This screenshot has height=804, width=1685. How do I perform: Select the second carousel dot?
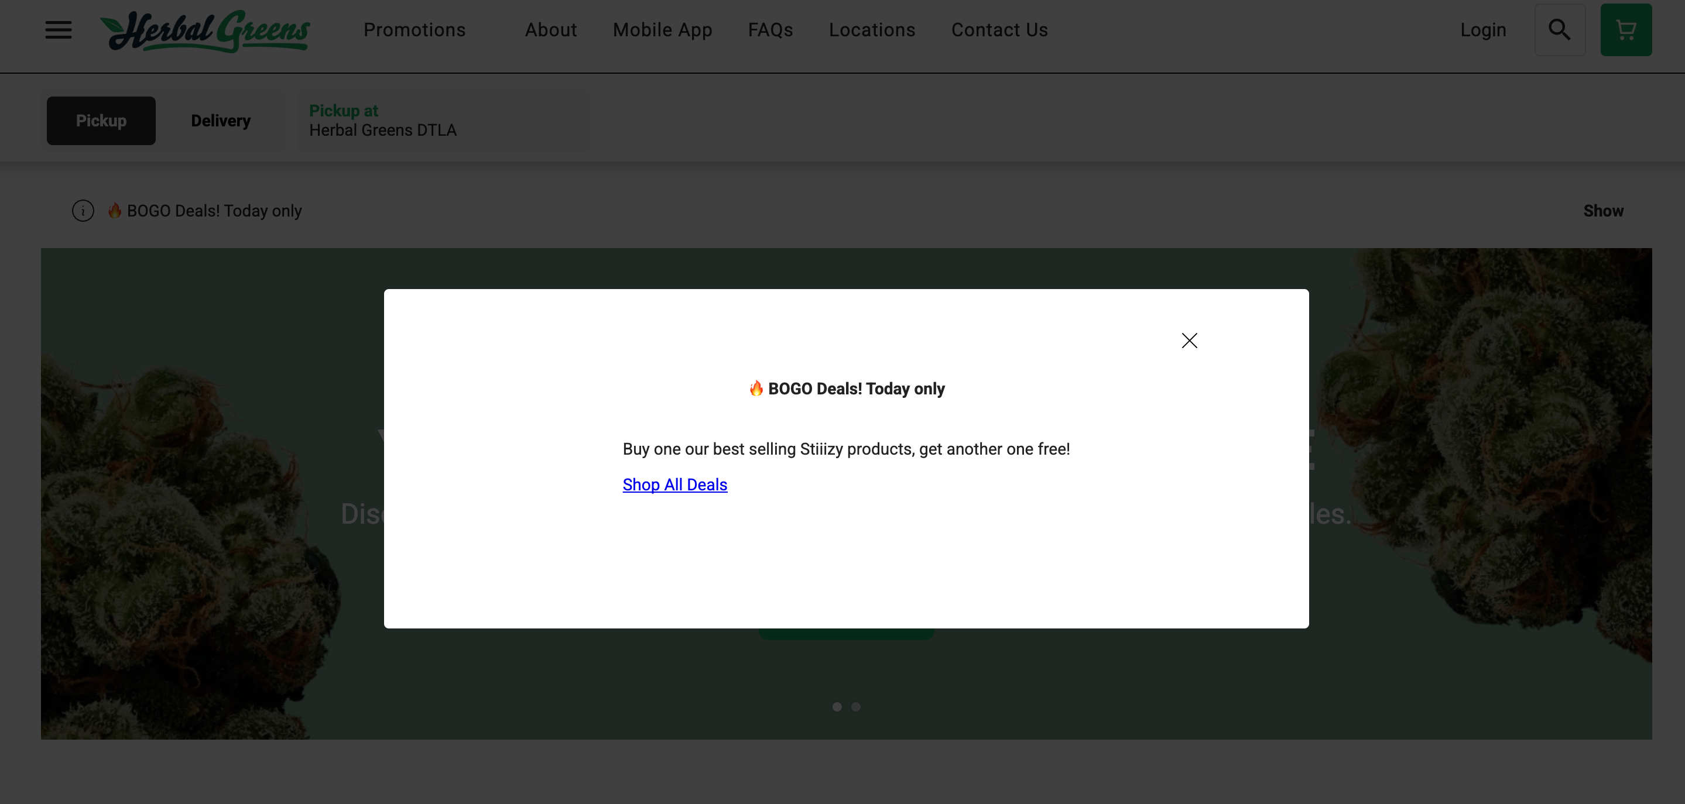pos(855,707)
